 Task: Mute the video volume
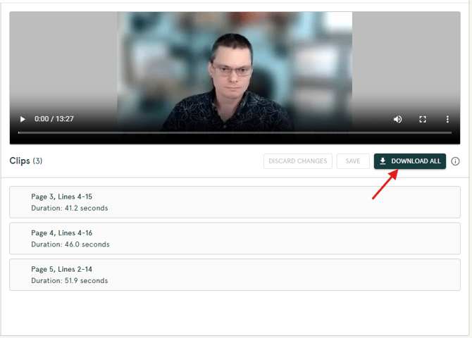tap(398, 119)
